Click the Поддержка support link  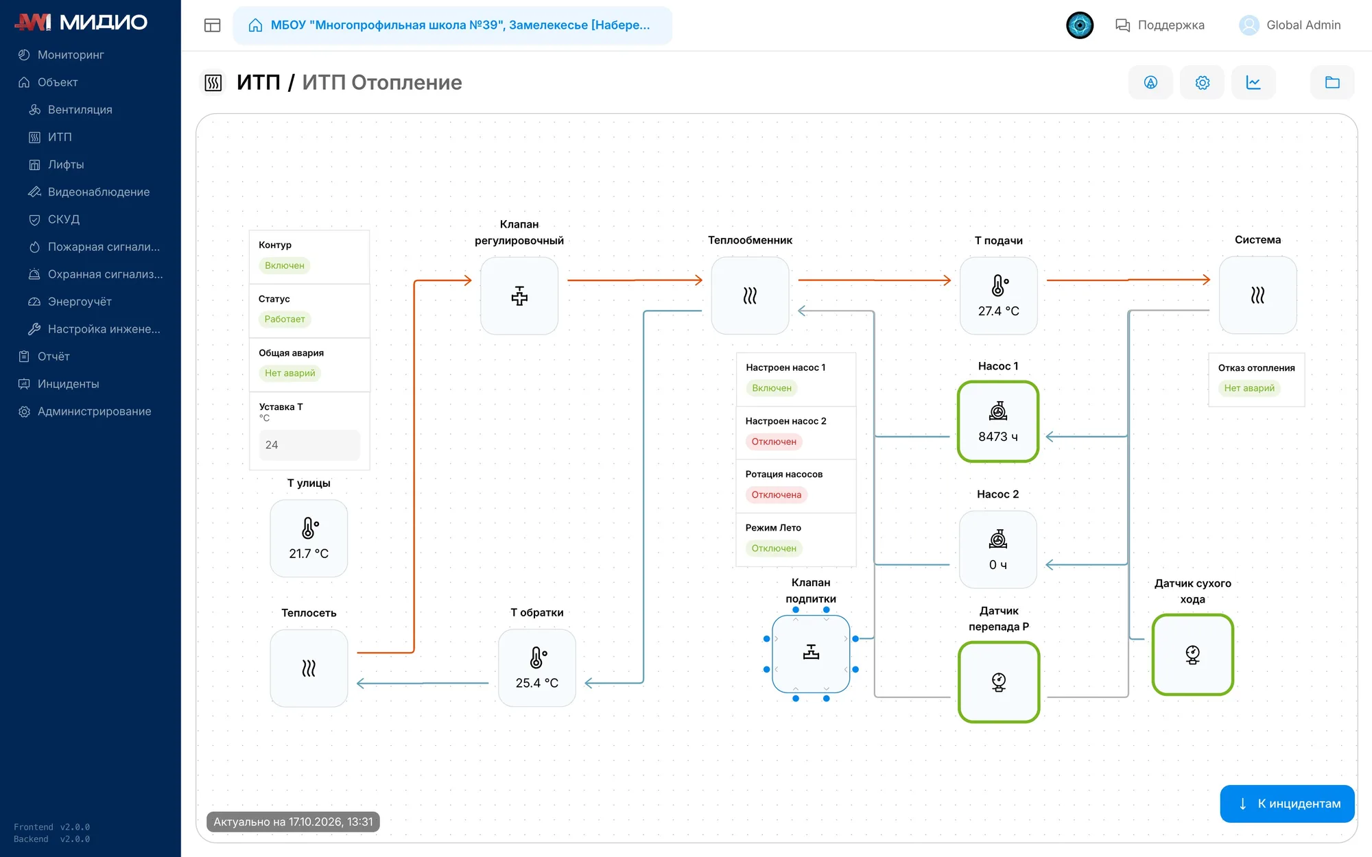point(1159,25)
